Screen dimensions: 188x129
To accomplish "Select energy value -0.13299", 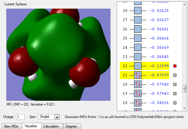I will click(x=159, y=66).
